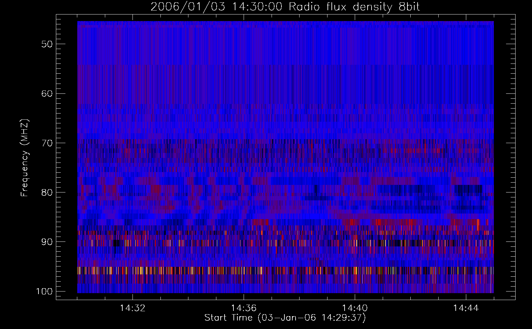The image size is (532, 329).
Task: Click the 100 frequency tick label
Action: coord(44,291)
